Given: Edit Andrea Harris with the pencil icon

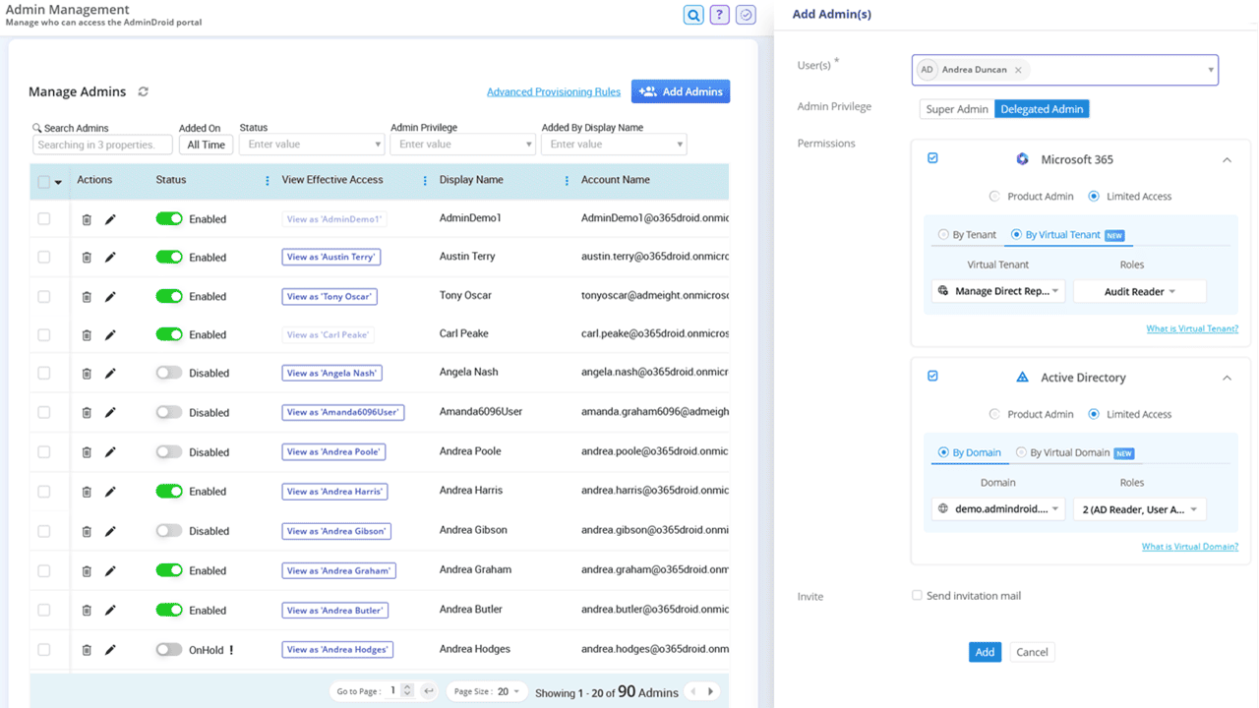Looking at the screenshot, I should coord(109,491).
